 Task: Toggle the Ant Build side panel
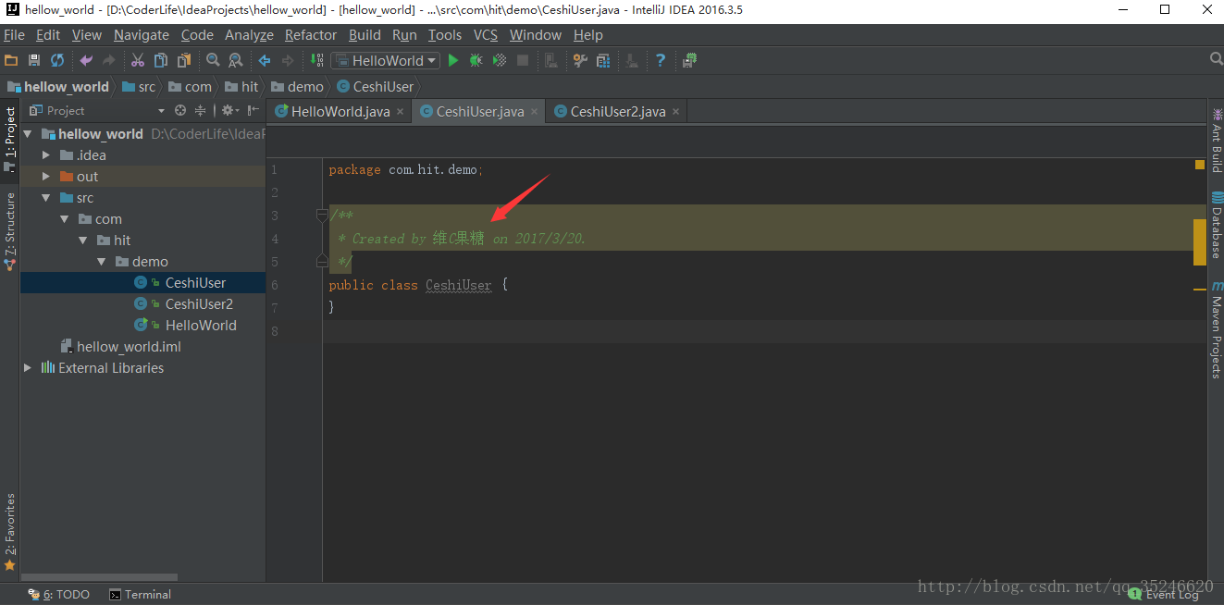1216,141
